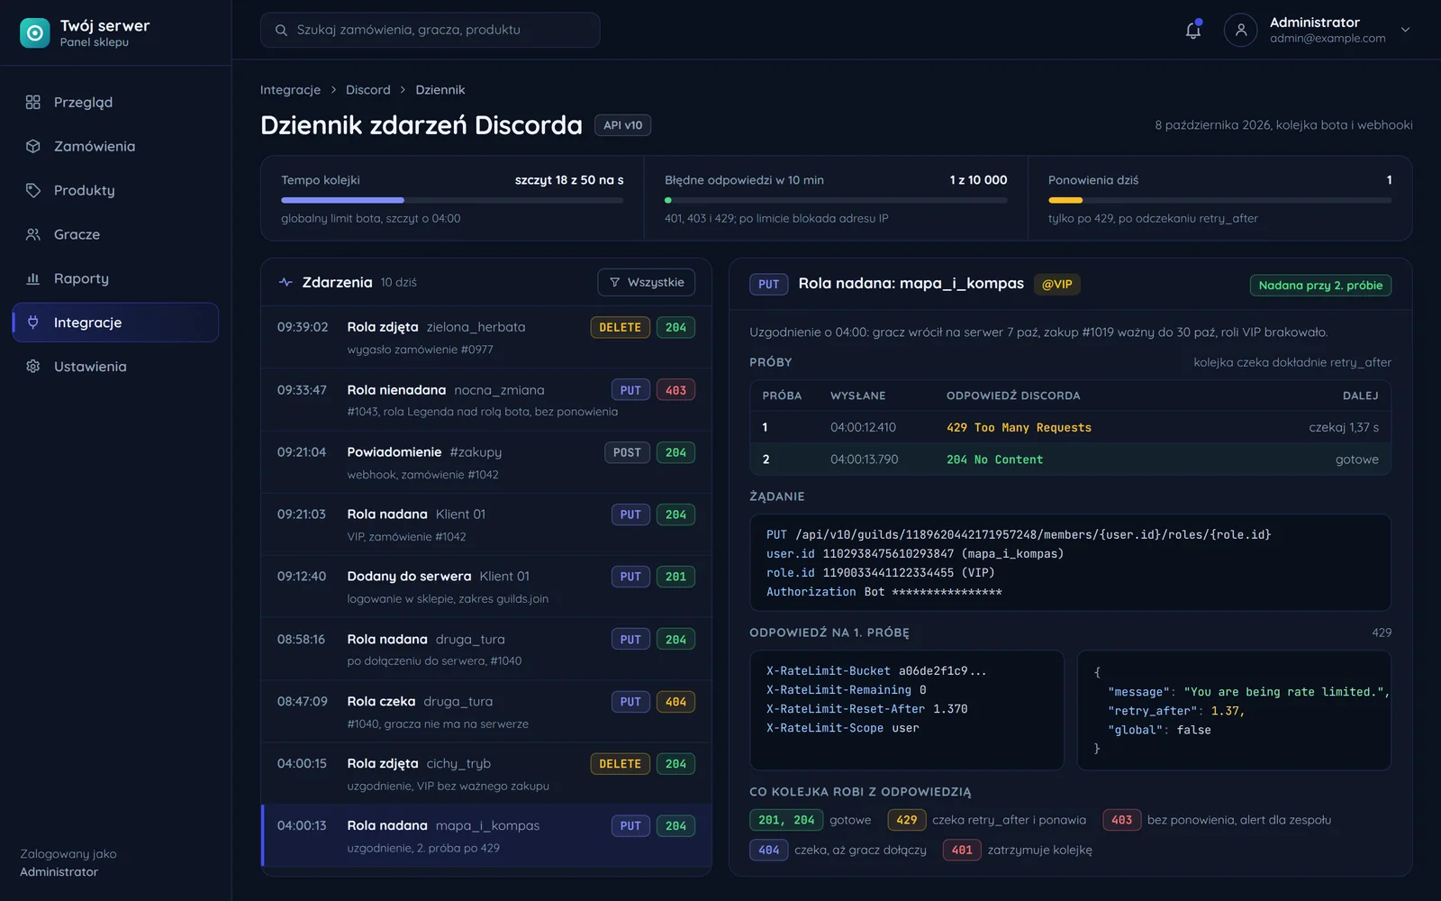The height and width of the screenshot is (901, 1441).
Task: Select the 08:58:16 Rola nadana druga_tura event
Action: click(x=486, y=649)
